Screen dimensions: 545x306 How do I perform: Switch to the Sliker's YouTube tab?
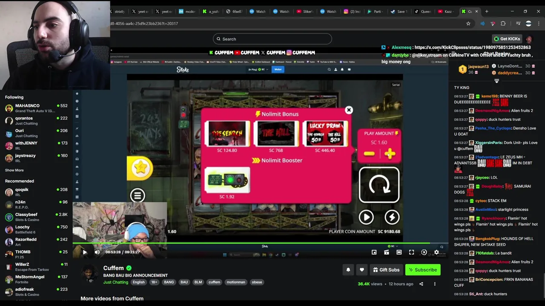305,11
